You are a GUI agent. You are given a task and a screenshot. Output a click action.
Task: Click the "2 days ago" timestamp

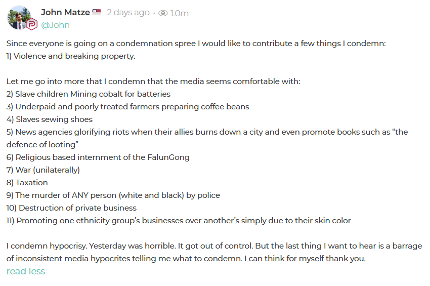128,12
